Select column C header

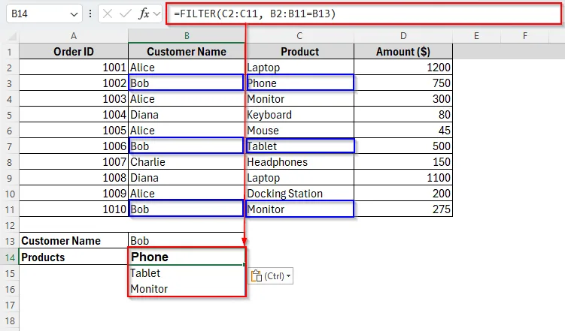[299, 36]
